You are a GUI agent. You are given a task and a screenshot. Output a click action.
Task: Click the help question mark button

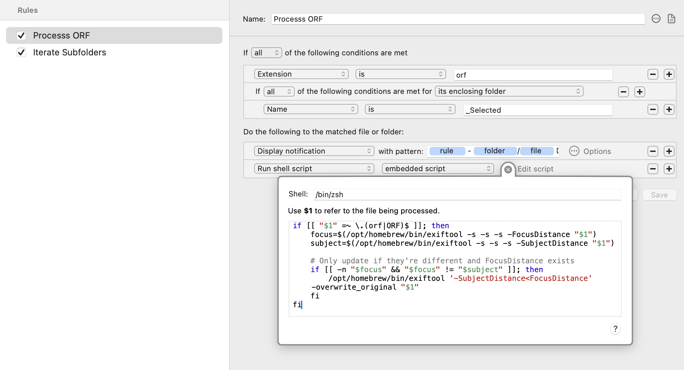[615, 329]
